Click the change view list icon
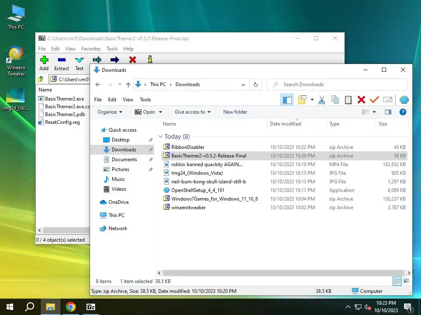The width and height of the screenshot is (421, 315). (365, 112)
